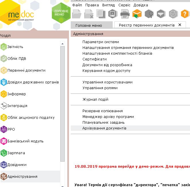
Task: Click the me.doc logo
Action: pyautogui.click(x=21, y=16)
